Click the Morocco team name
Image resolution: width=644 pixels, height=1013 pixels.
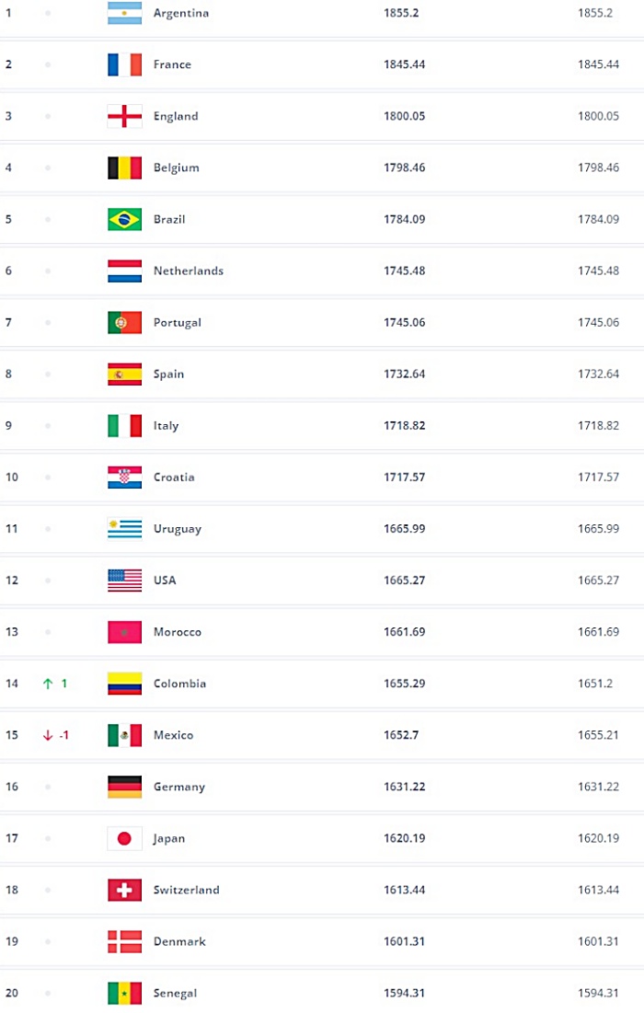(178, 632)
